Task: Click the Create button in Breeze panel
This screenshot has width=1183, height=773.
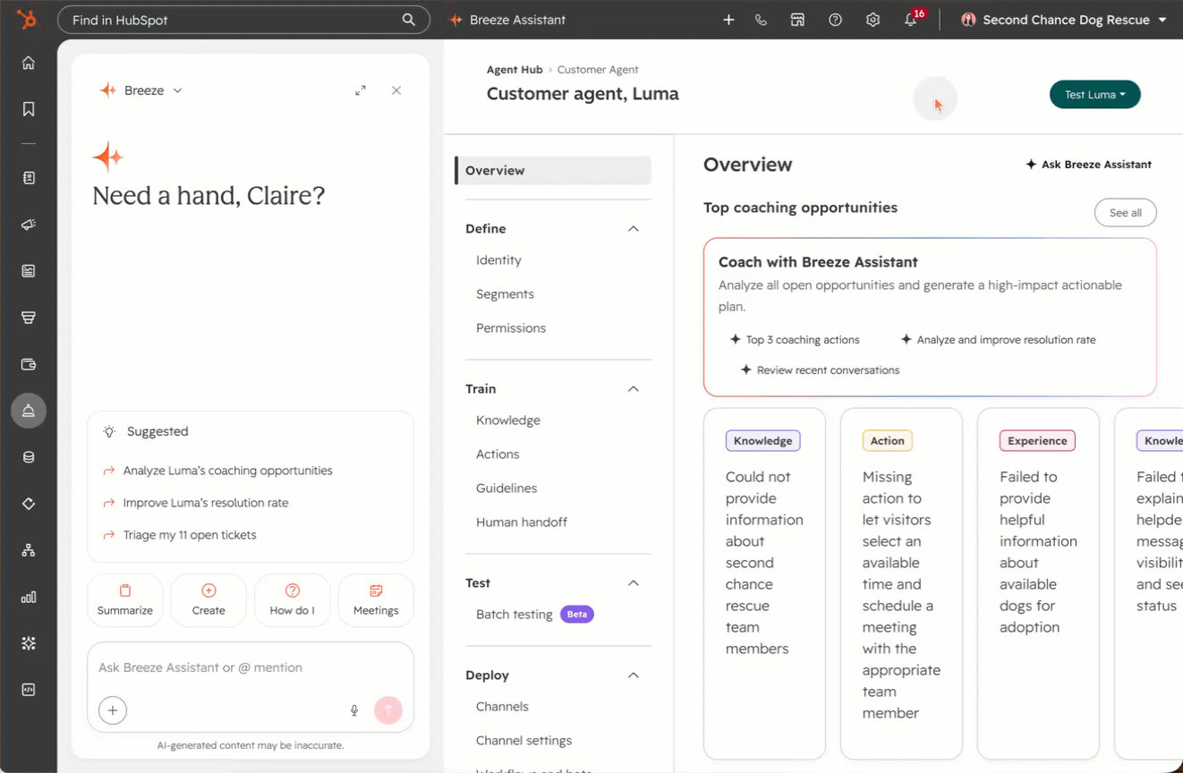Action: (x=209, y=599)
